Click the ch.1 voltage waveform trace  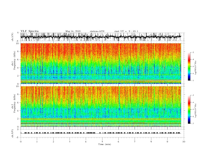(101, 37)
